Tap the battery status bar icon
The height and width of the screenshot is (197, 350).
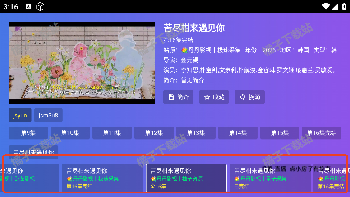pos(344,6)
